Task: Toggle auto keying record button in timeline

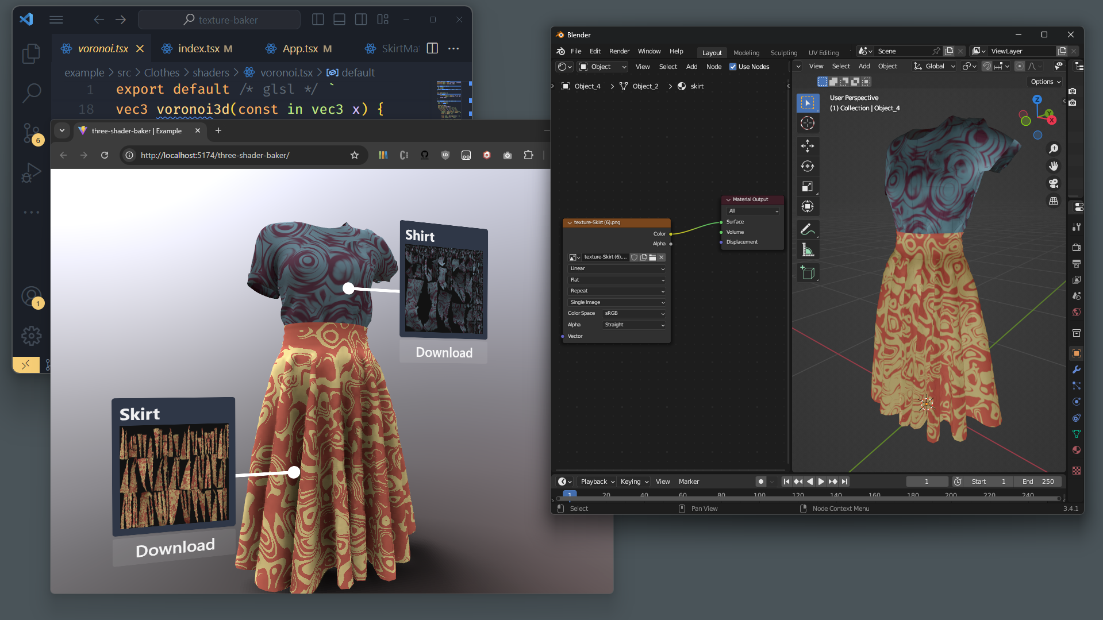Action: click(x=761, y=482)
